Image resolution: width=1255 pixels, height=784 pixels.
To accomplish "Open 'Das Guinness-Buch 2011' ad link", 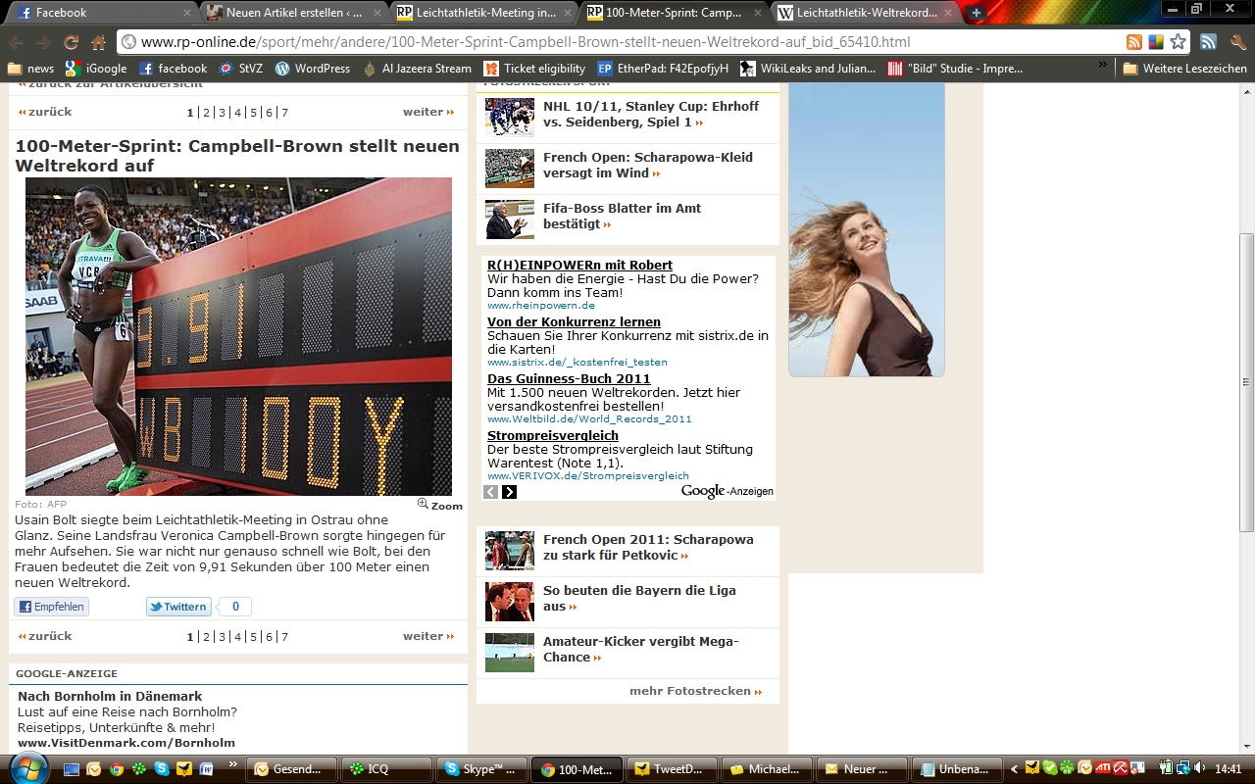I will (569, 378).
